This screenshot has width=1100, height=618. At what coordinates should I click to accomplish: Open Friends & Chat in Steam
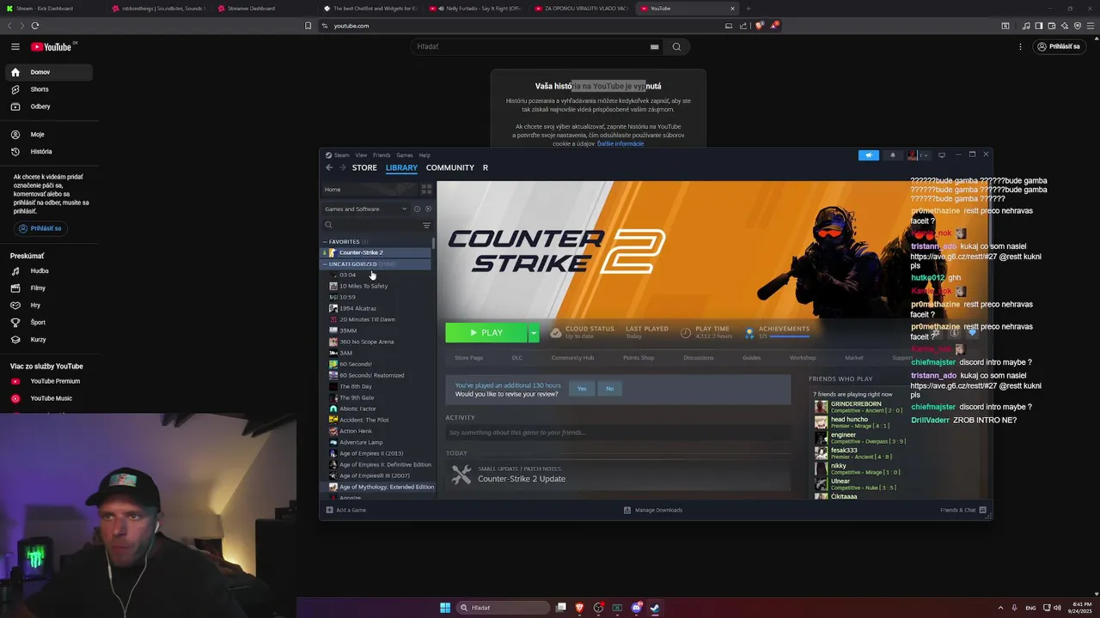[962, 510]
